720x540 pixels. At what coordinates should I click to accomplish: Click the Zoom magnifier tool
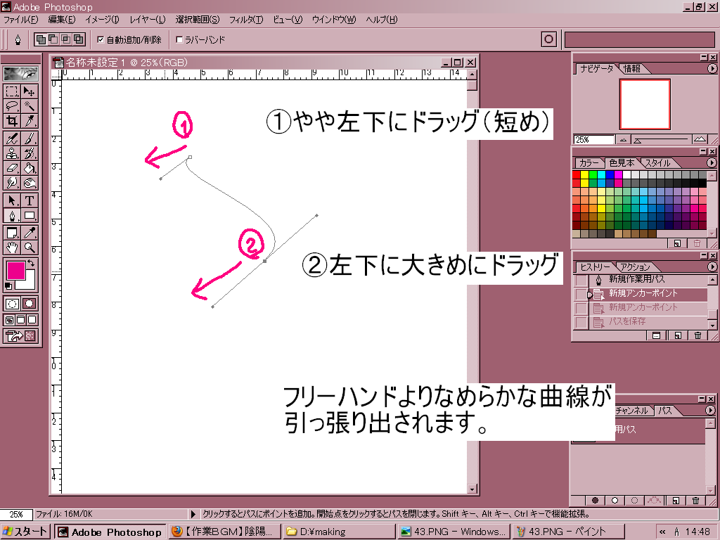(x=30, y=247)
